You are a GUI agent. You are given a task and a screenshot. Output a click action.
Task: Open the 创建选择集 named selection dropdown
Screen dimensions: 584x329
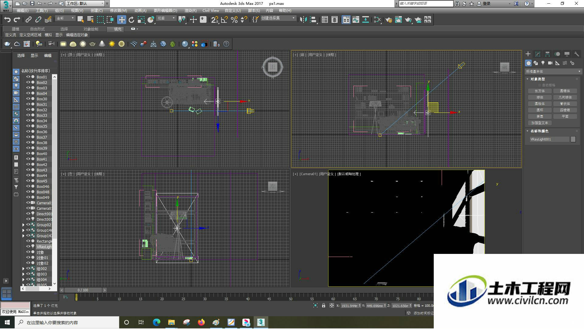(x=278, y=19)
